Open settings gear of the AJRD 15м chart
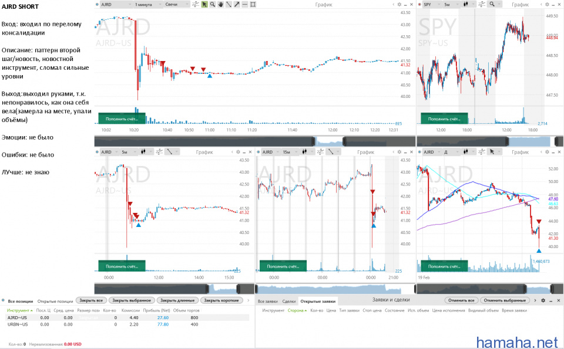564x349 pixels. (x=399, y=152)
